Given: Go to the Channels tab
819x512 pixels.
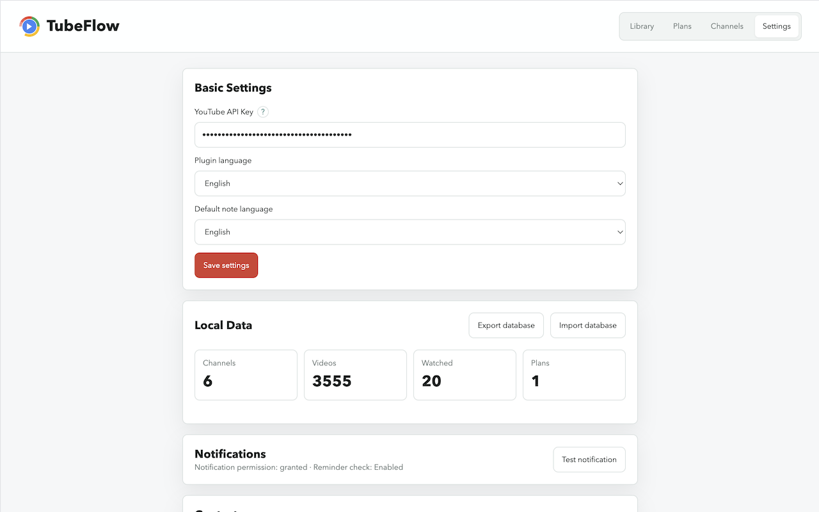Looking at the screenshot, I should pyautogui.click(x=727, y=26).
